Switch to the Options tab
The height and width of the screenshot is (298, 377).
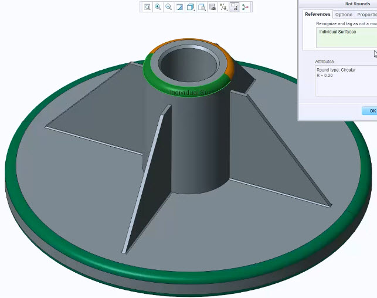pyautogui.click(x=344, y=15)
